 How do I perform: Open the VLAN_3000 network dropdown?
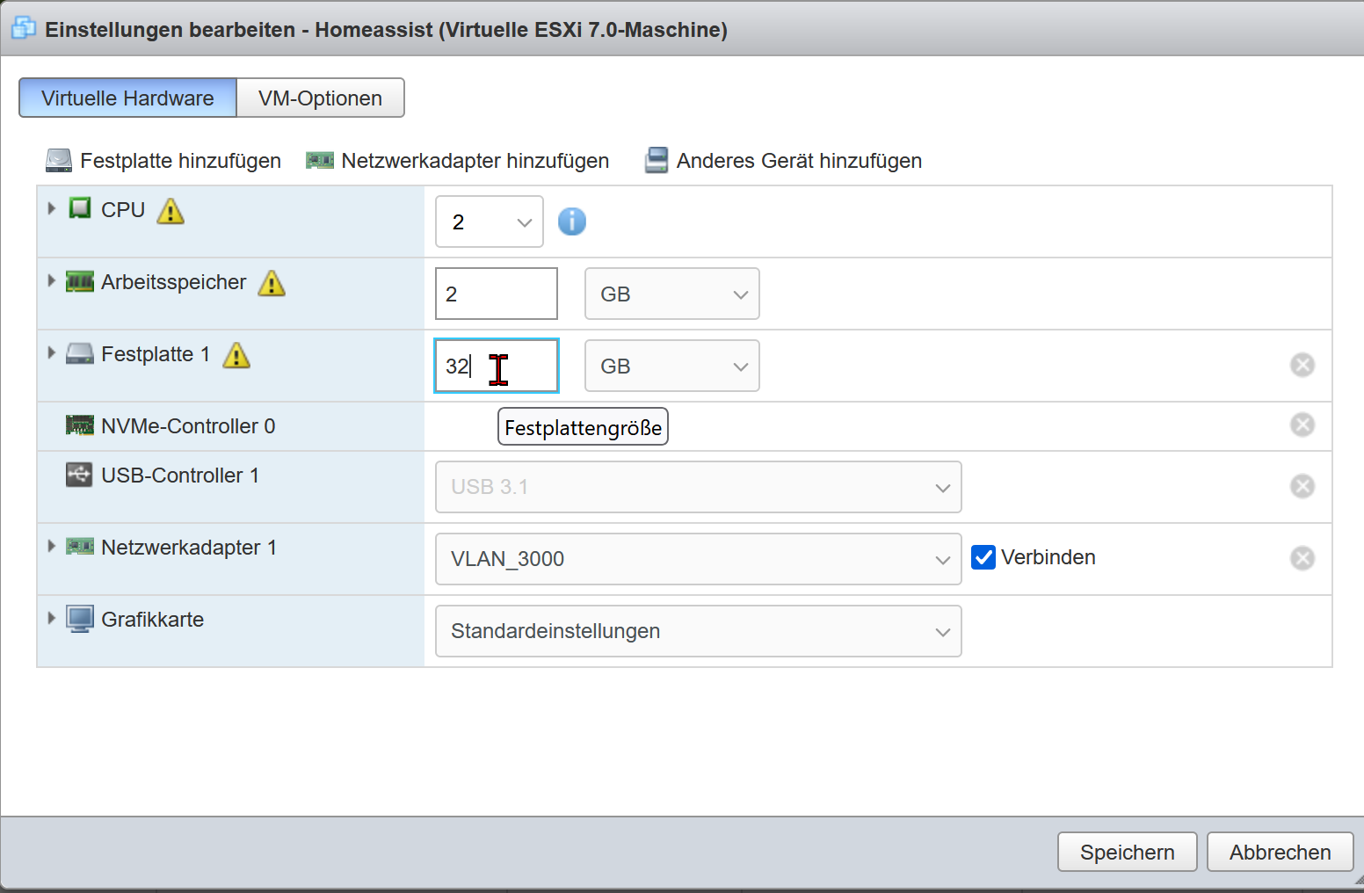(698, 559)
